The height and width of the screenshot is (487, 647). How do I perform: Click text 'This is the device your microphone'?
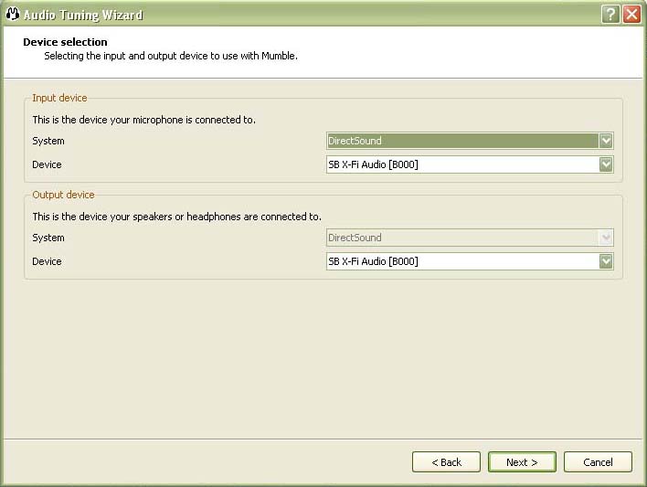coord(108,120)
